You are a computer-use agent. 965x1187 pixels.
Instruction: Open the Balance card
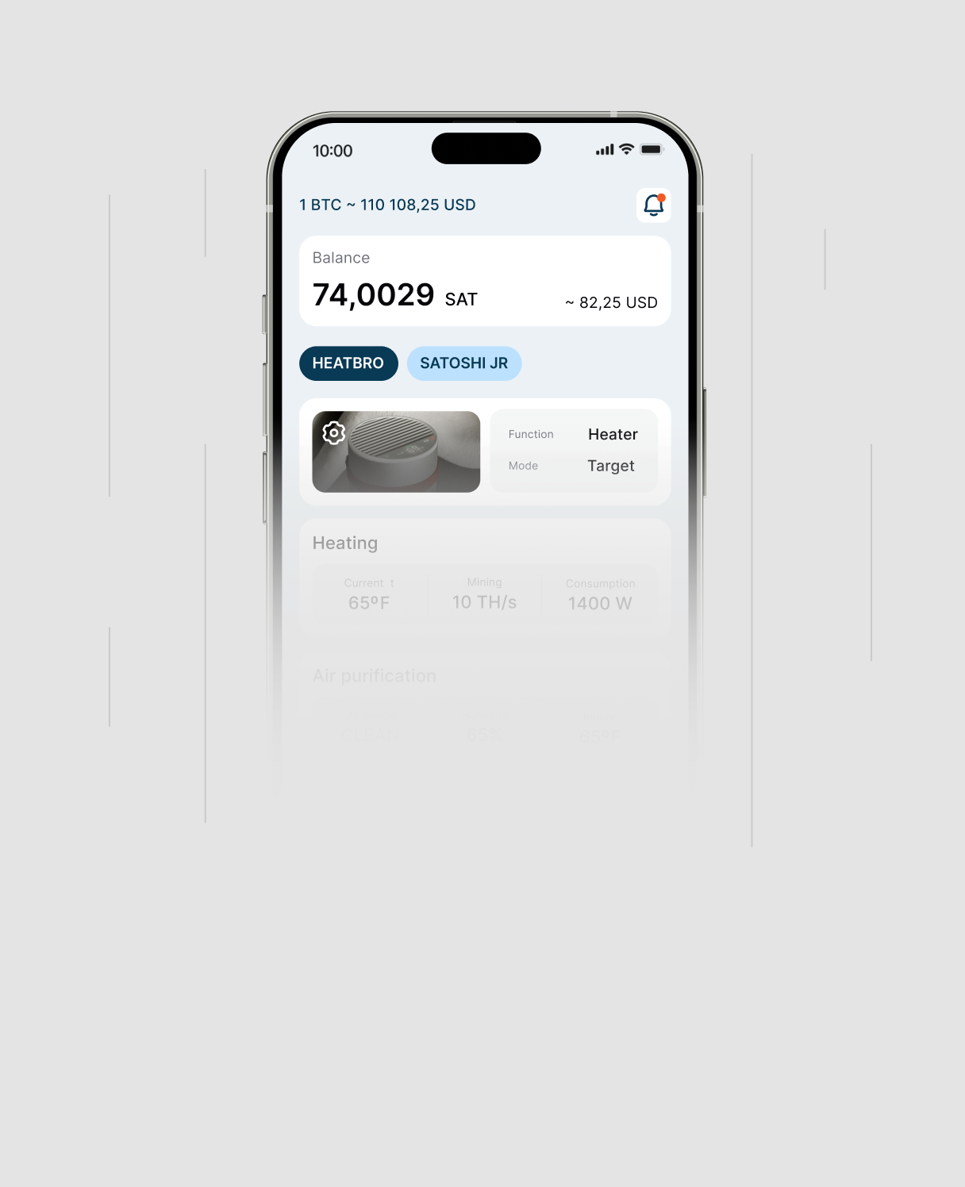pos(485,281)
